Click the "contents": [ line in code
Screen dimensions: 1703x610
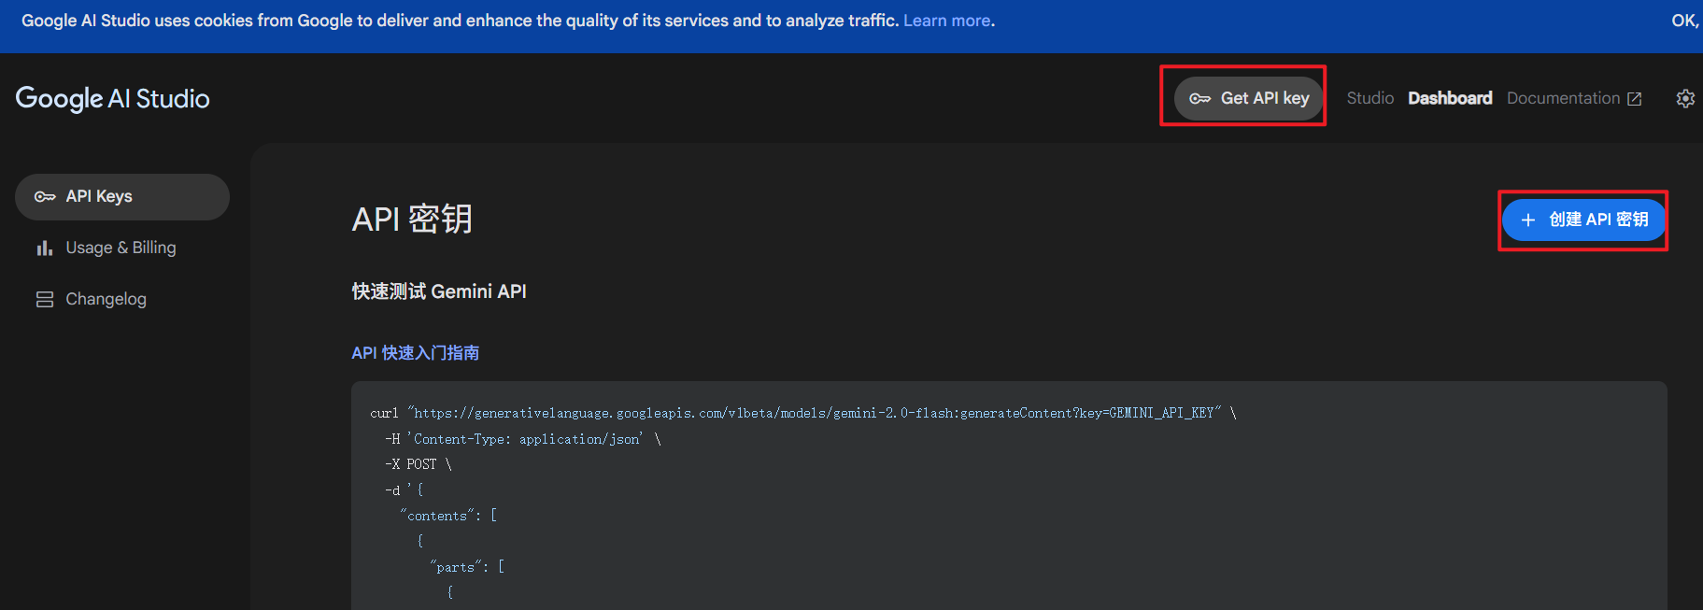(x=448, y=516)
